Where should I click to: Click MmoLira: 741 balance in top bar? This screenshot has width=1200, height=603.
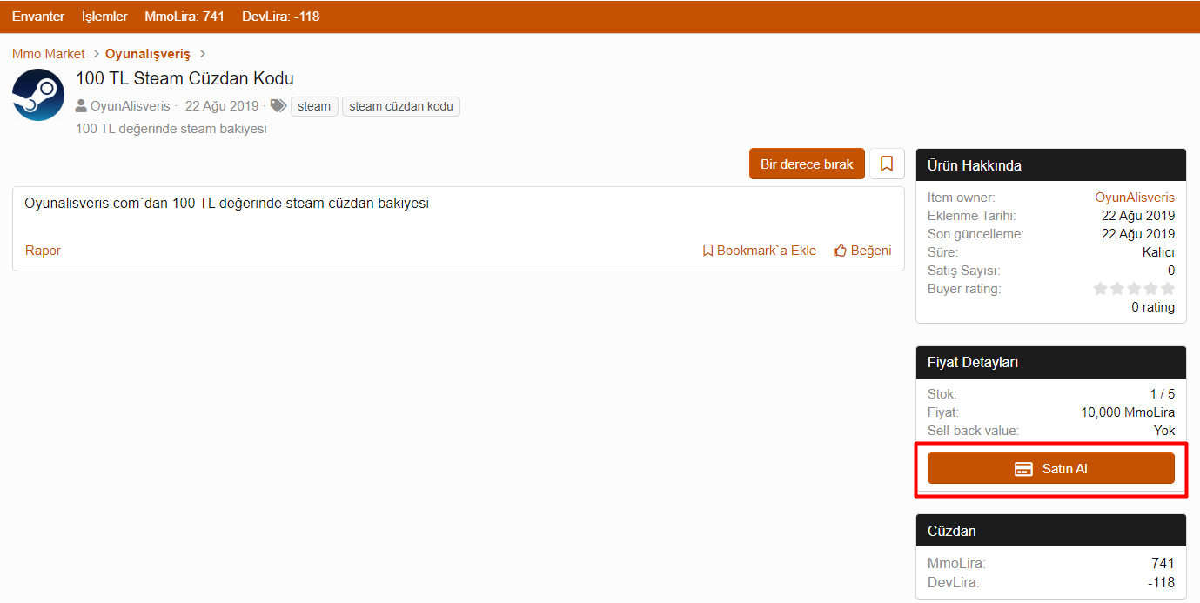click(x=184, y=17)
